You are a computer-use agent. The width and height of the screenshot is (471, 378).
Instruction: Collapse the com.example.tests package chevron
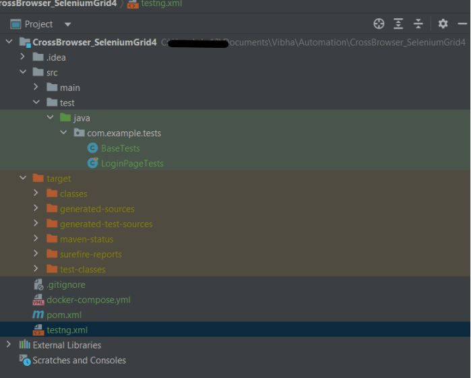tap(64, 132)
